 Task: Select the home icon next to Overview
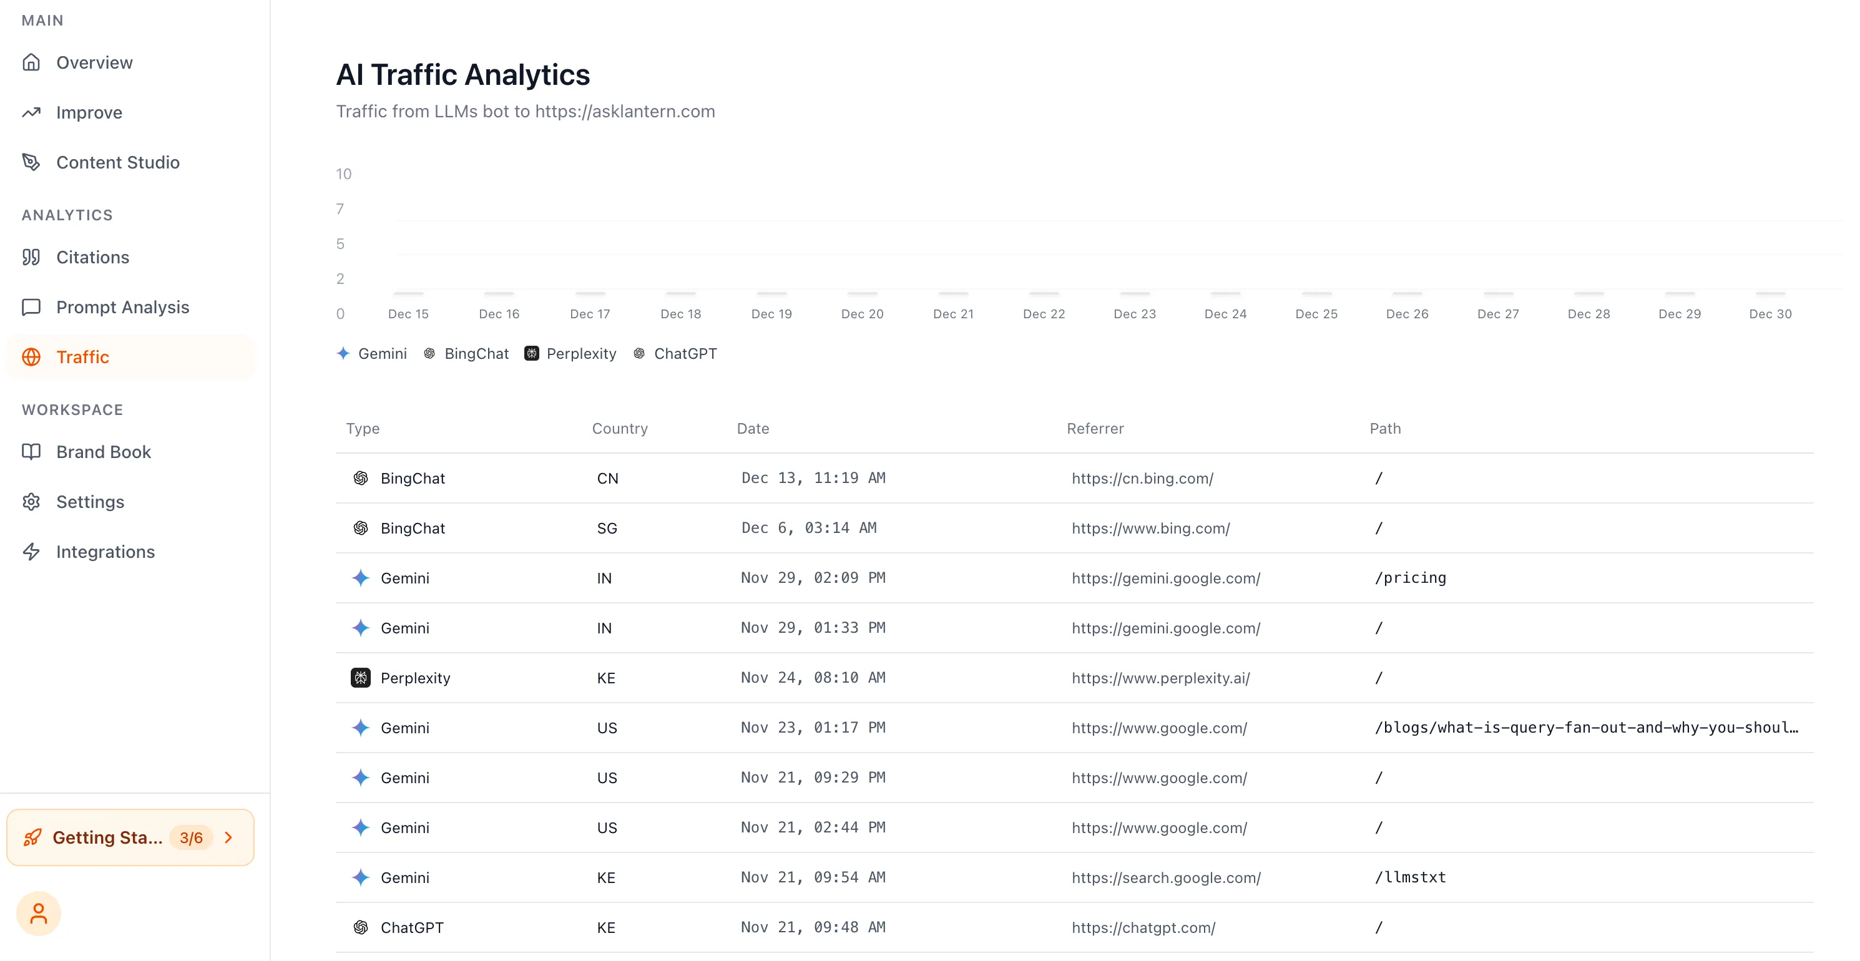tap(32, 62)
